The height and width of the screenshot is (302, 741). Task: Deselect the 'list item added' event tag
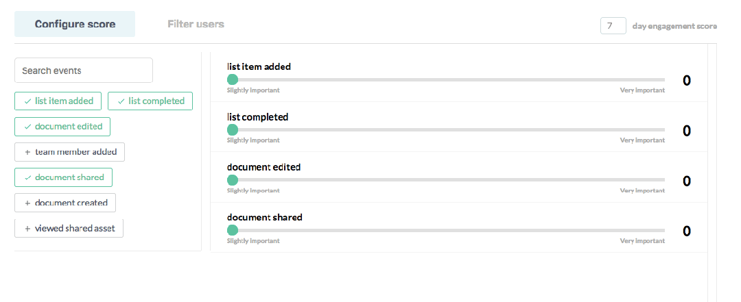pos(58,101)
